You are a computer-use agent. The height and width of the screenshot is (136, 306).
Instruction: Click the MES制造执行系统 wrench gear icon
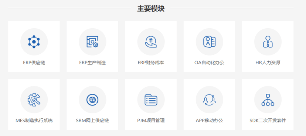(34, 100)
